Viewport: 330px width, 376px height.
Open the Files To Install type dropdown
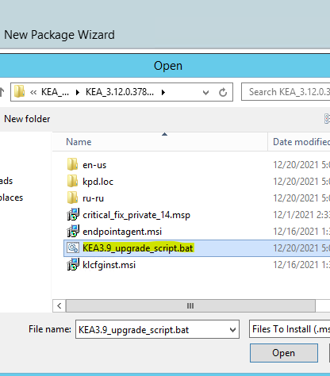pyautogui.click(x=290, y=329)
